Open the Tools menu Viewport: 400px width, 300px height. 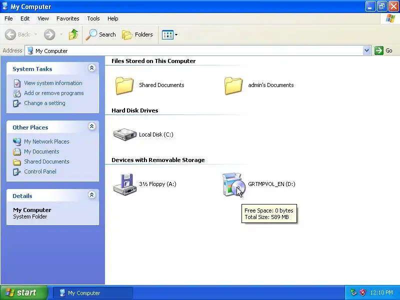tap(93, 18)
